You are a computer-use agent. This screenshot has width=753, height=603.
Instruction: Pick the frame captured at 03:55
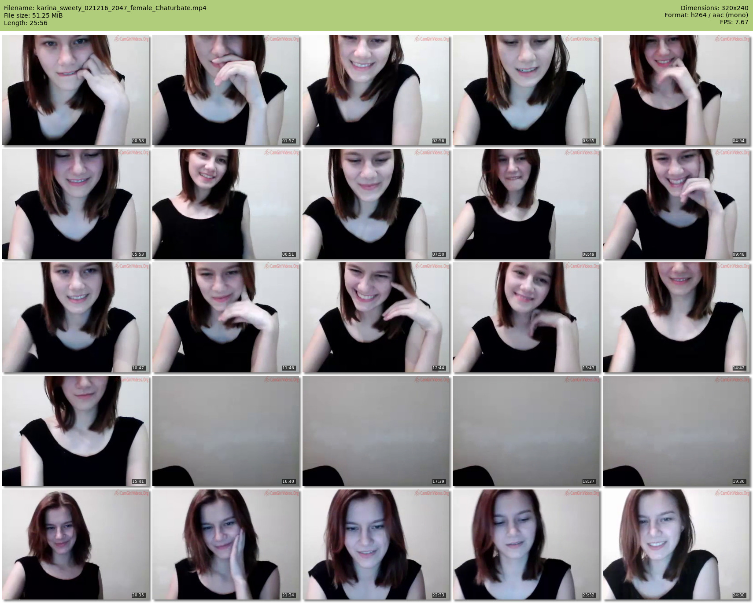pos(526,90)
